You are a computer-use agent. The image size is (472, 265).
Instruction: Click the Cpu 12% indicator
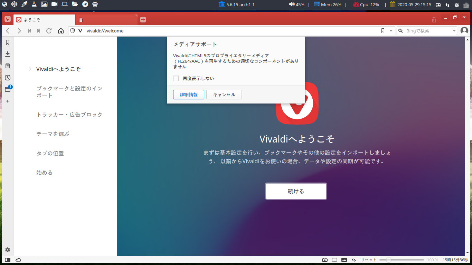click(x=366, y=5)
